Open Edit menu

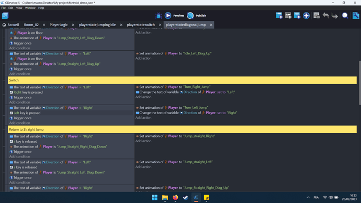click(11, 8)
